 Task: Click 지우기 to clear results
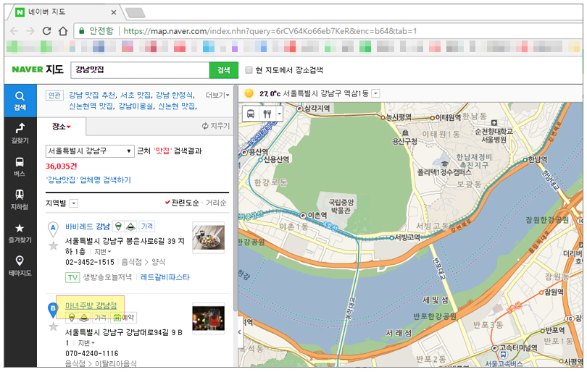pyautogui.click(x=216, y=126)
